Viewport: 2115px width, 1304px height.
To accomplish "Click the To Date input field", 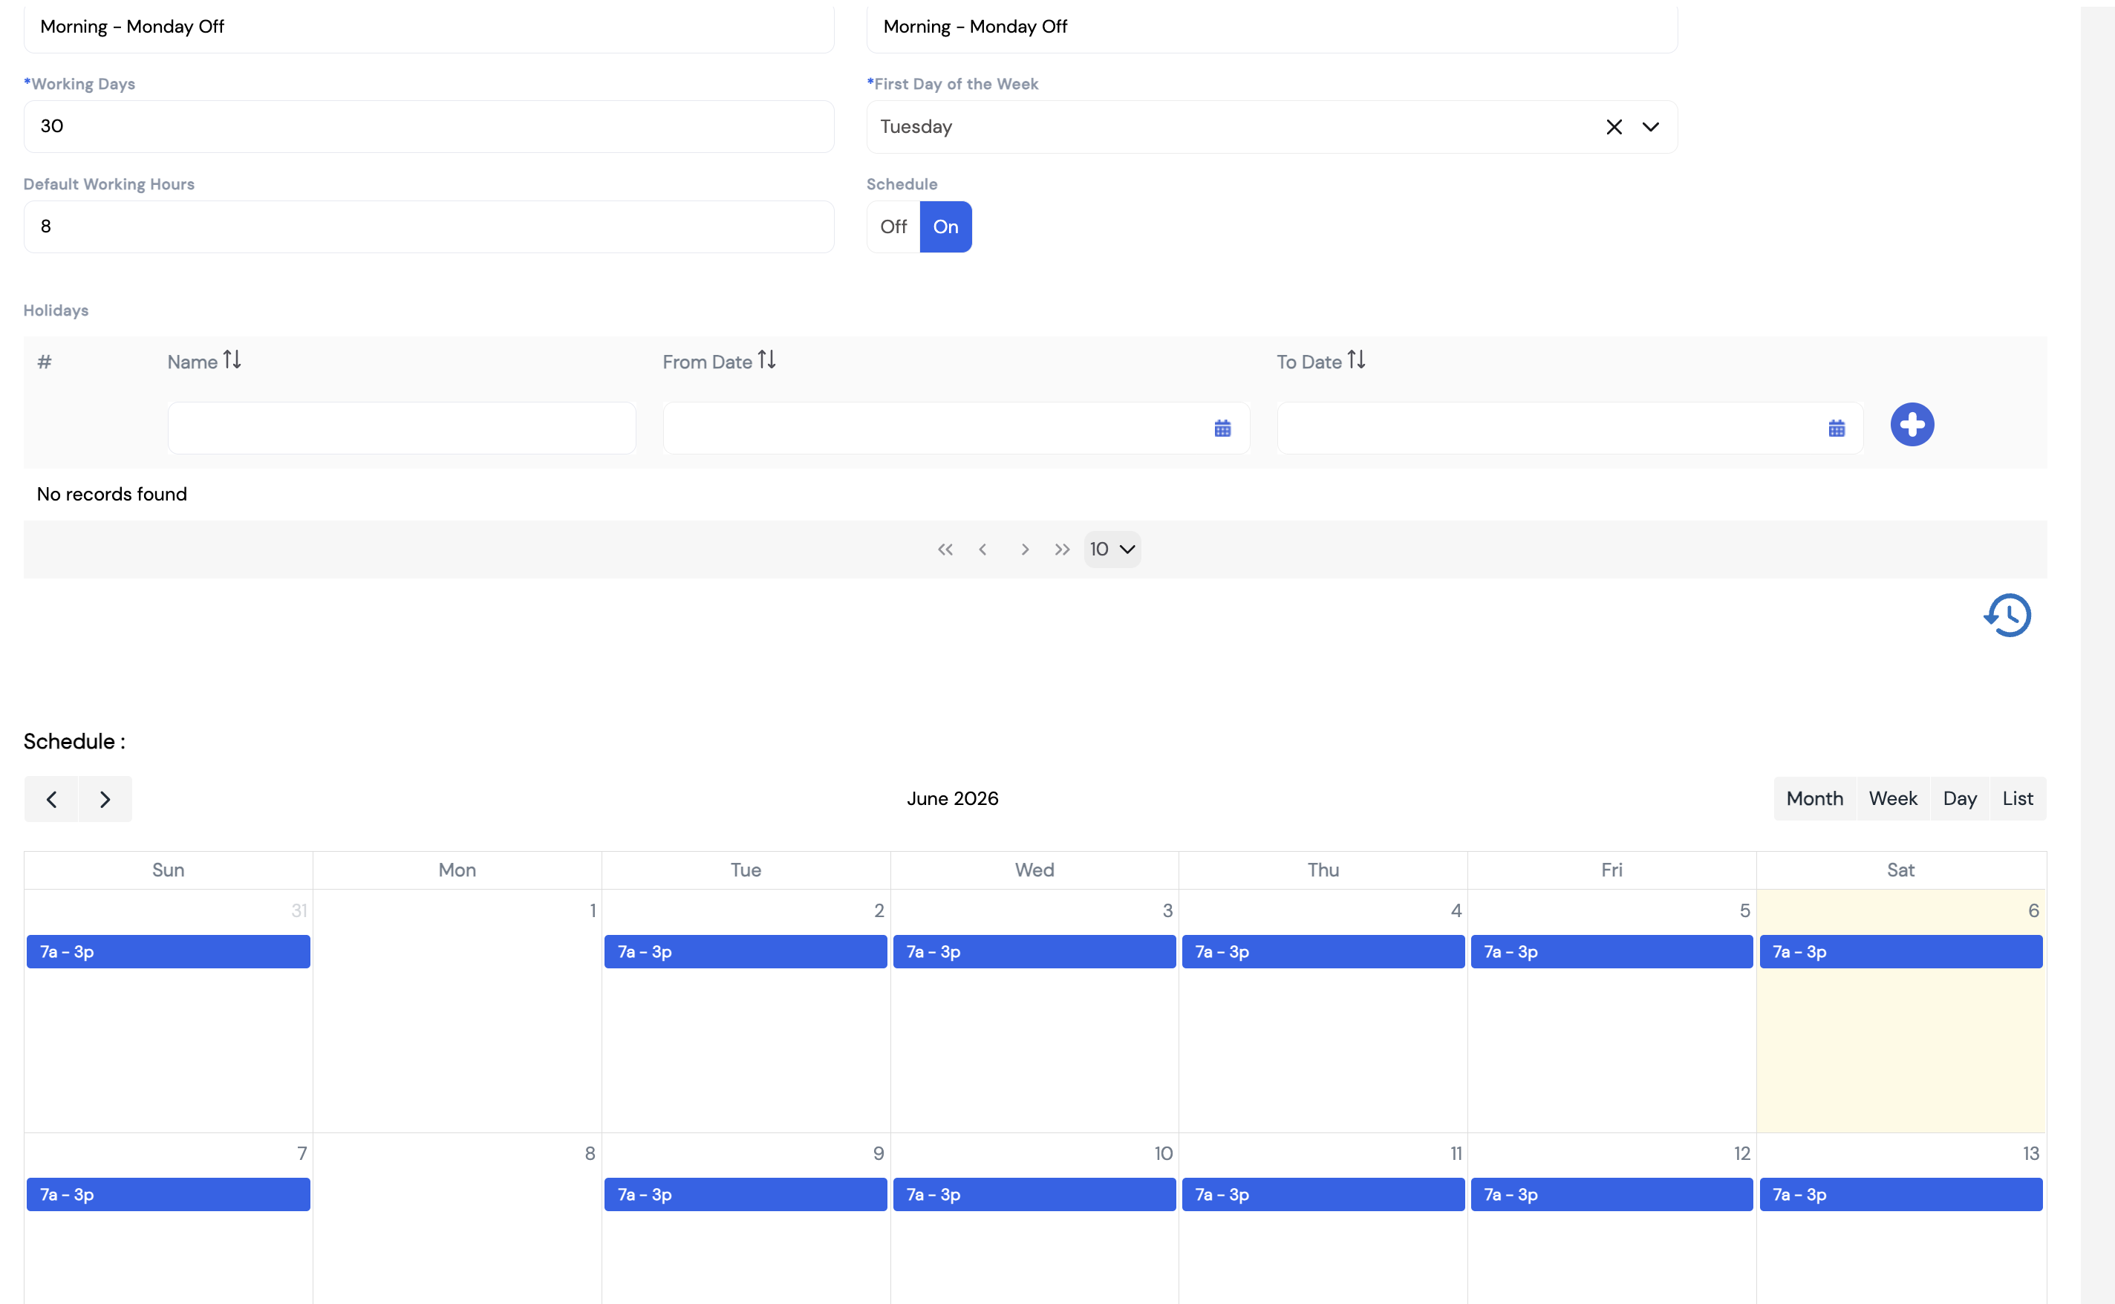I will 1570,428.
